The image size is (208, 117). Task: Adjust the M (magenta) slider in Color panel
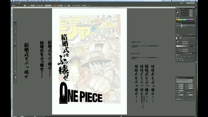click(x=185, y=12)
